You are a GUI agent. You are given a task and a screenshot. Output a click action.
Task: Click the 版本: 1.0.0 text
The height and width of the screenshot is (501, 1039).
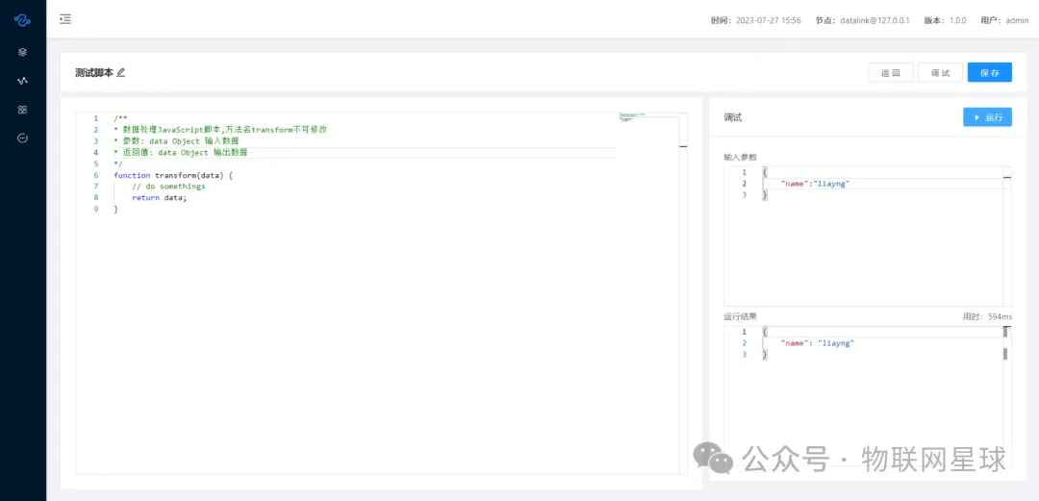pos(945,20)
